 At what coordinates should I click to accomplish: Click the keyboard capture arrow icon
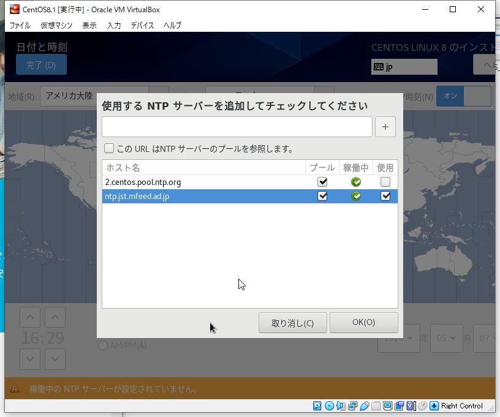click(434, 405)
